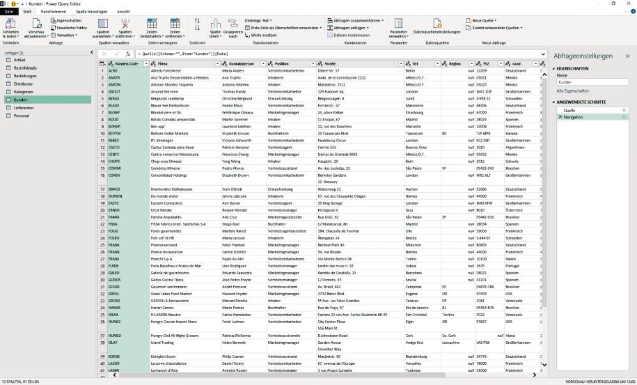Sort ascending using ribbon sort icon

(197, 20)
